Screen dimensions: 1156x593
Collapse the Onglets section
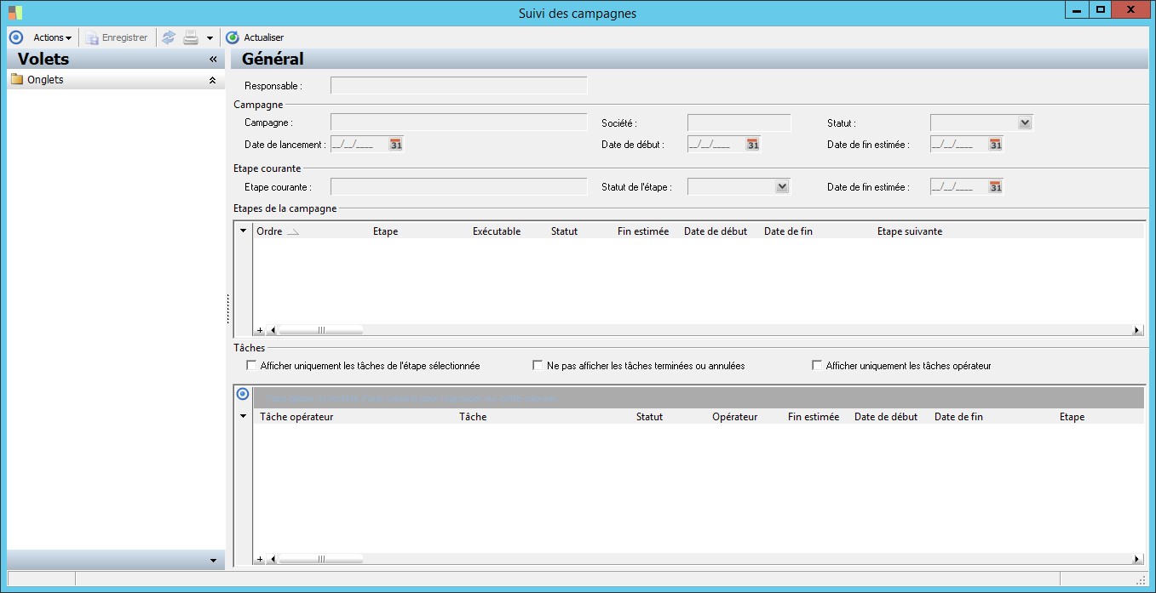click(212, 80)
